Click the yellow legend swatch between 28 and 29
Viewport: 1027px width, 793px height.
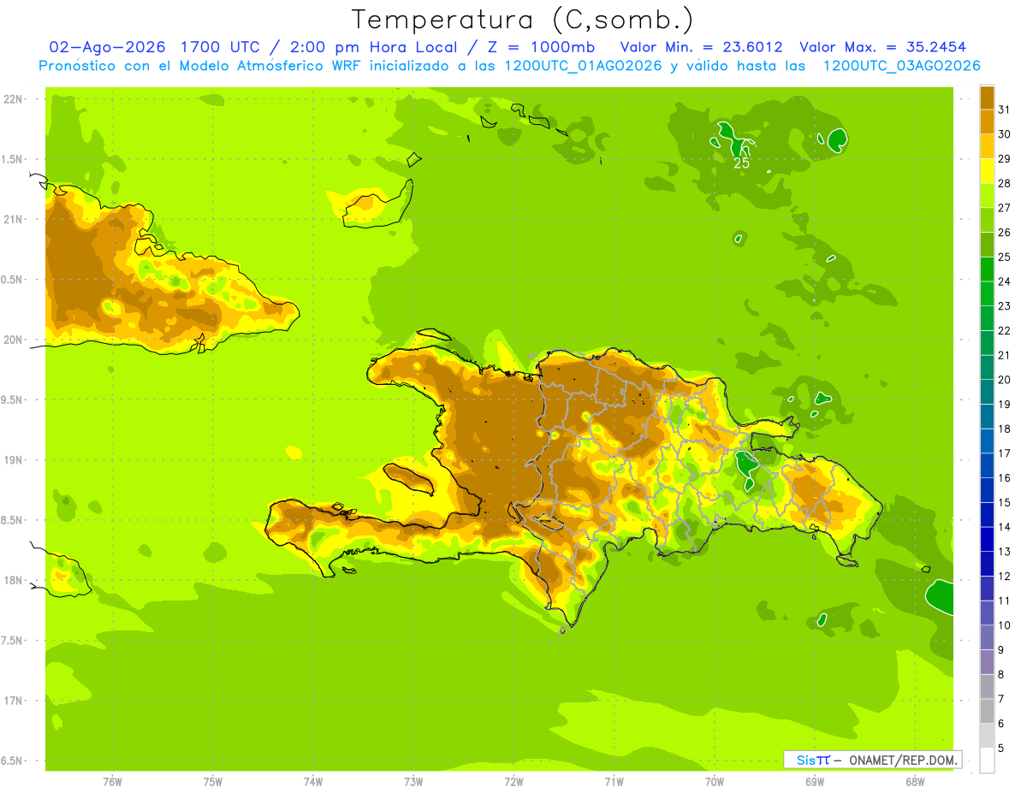click(x=987, y=170)
